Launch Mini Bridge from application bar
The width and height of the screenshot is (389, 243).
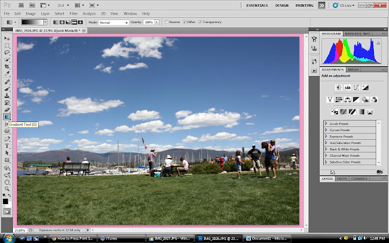point(32,5)
